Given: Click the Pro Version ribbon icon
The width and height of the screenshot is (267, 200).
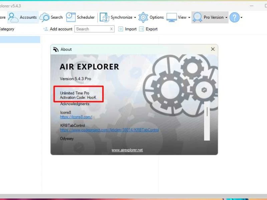Looking at the screenshot, I should pos(198,17).
